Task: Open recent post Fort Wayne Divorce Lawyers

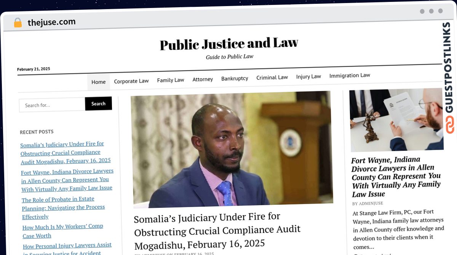Action: [x=67, y=180]
